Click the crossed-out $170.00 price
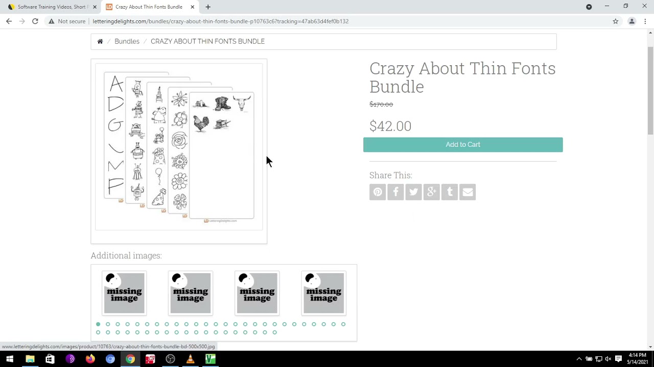Screen dimensions: 654x367 (381, 104)
